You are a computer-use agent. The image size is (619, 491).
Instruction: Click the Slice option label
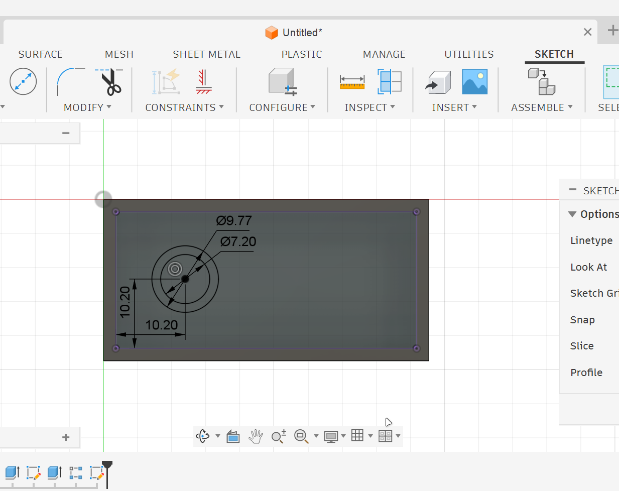582,346
